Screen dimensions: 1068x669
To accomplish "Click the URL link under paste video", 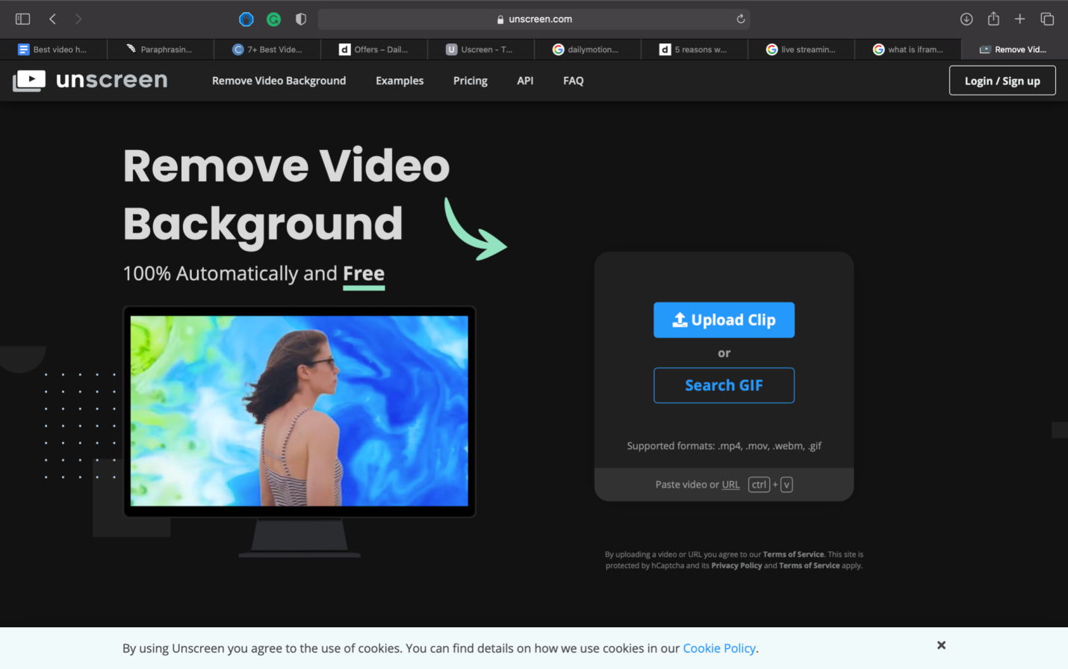I will coord(730,485).
